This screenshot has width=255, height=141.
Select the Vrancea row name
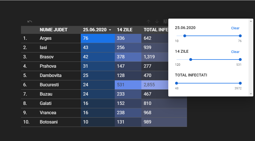(x=48, y=113)
